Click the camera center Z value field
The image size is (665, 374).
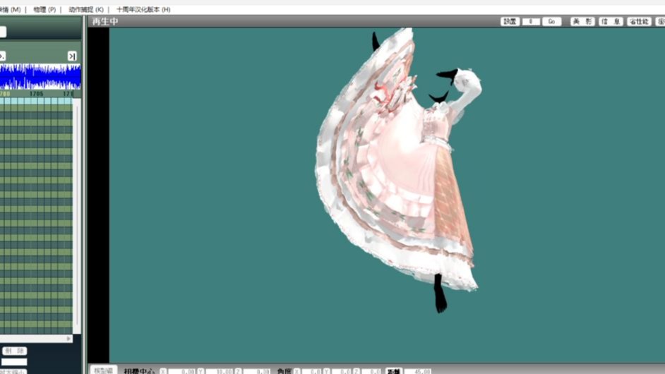(x=256, y=371)
